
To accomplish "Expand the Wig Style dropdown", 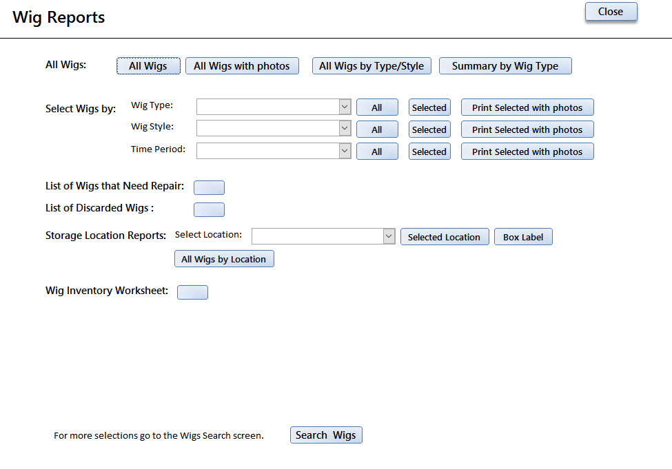I will (x=345, y=129).
